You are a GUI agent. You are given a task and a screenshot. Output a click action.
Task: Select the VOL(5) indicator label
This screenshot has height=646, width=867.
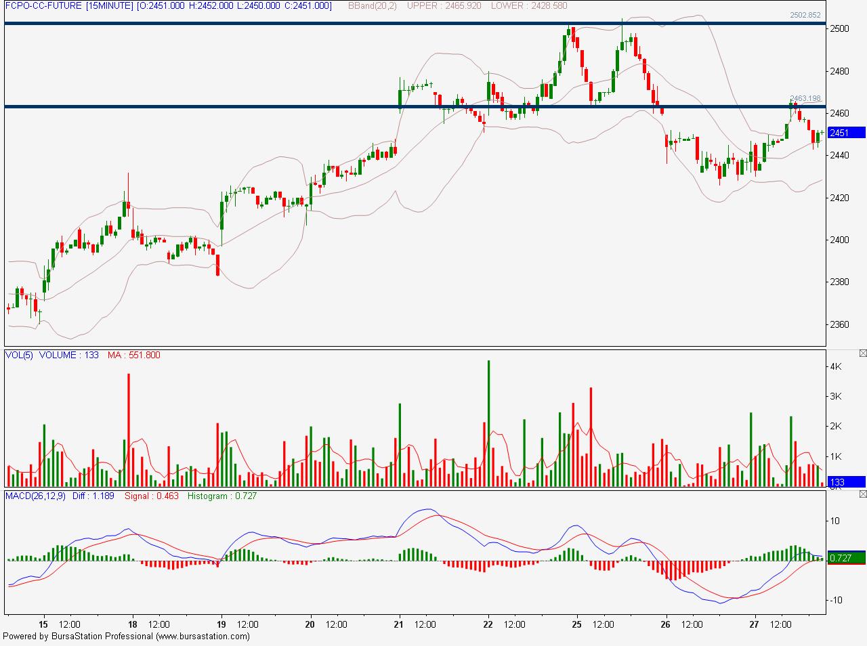[x=19, y=355]
